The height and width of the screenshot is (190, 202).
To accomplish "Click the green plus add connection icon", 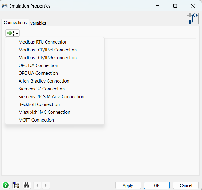I will 10,33.
